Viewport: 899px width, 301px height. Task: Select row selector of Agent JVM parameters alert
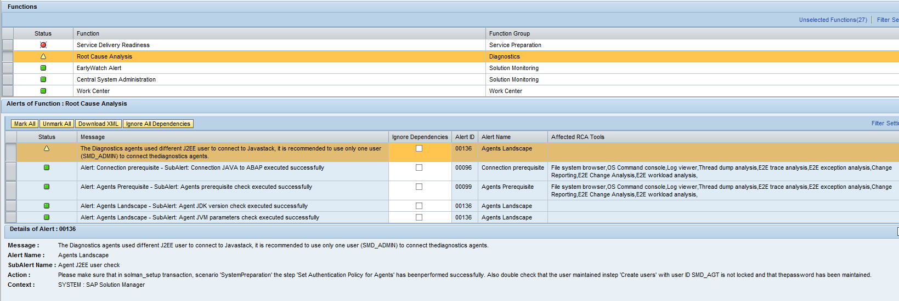click(11, 217)
